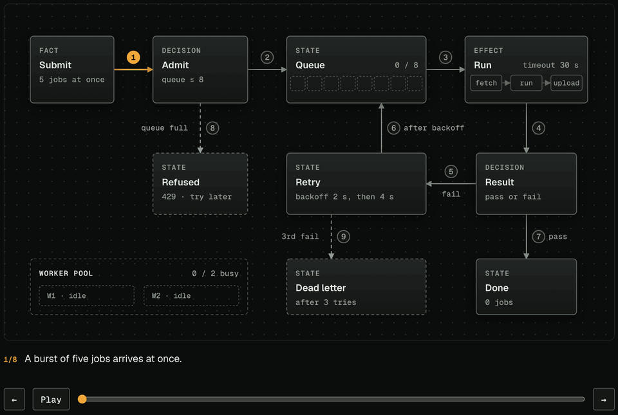Click 'backoff 2 s, then 4 s' text
Screen dimensions: 618x415
point(344,197)
